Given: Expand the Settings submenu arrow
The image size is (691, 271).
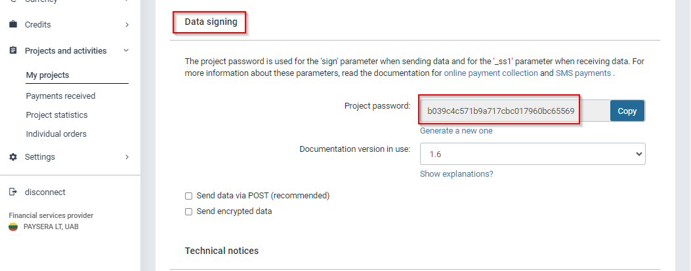Looking at the screenshot, I should (127, 157).
